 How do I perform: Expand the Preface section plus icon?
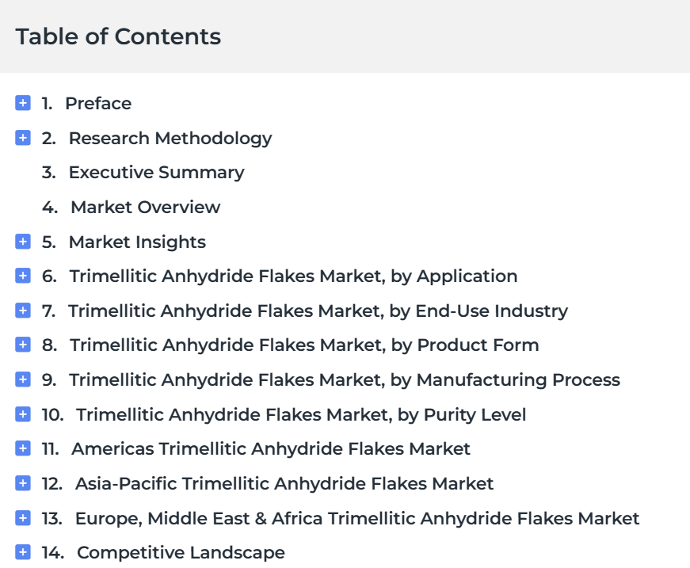click(x=23, y=103)
